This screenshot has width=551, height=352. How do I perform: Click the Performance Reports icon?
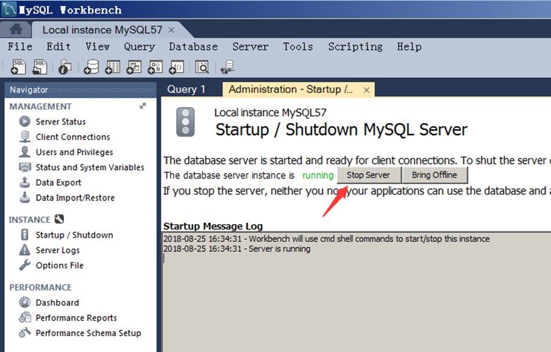(x=24, y=317)
